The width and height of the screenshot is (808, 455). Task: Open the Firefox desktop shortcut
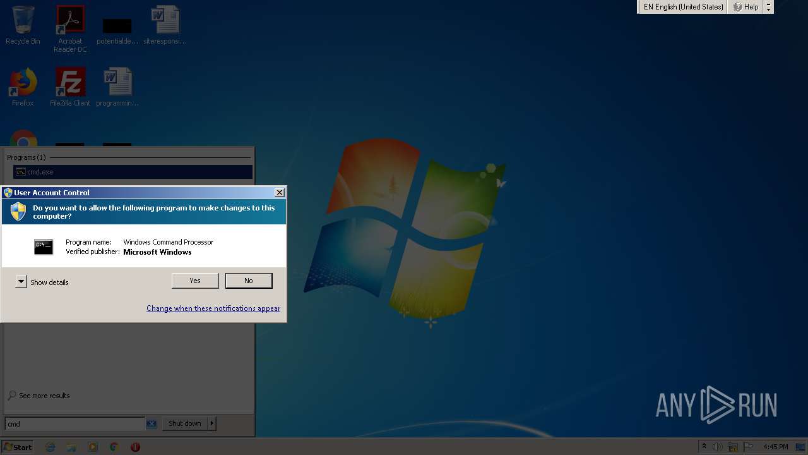click(x=23, y=87)
